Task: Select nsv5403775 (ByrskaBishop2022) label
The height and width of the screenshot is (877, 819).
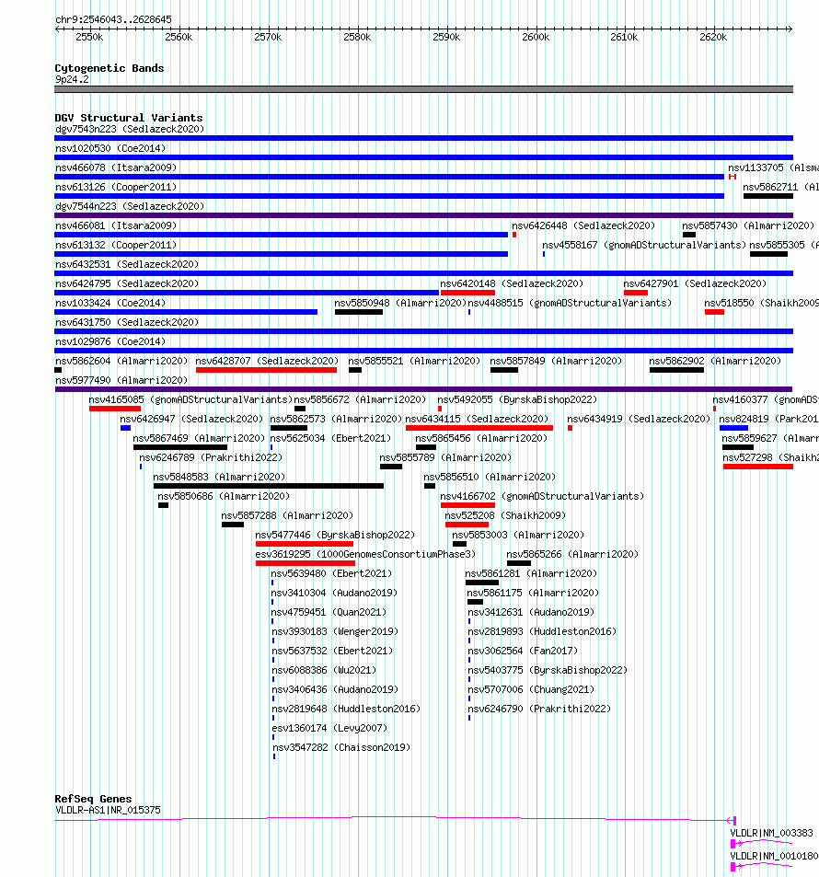Action: pyautogui.click(x=548, y=670)
